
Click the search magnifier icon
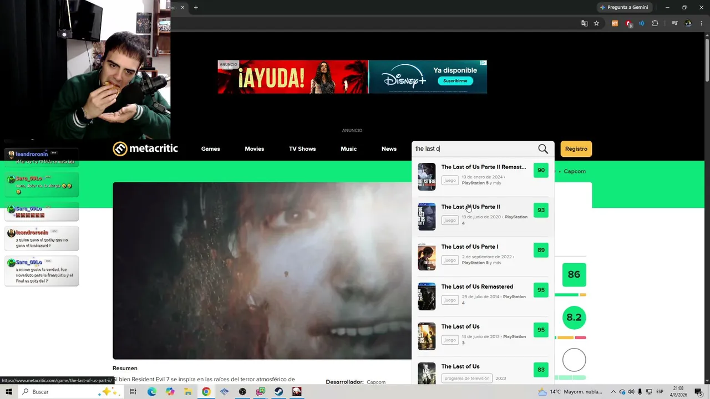coord(543,149)
